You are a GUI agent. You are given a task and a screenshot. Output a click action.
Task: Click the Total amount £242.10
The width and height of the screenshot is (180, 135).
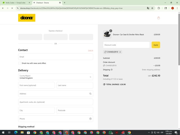(x=156, y=76)
